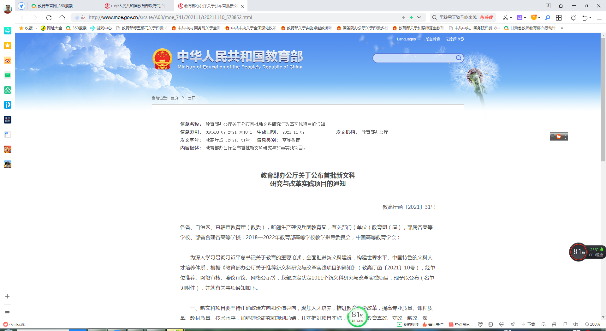The image size is (606, 331).
Task: Reload the page with the refresh icon
Action: [x=49, y=18]
